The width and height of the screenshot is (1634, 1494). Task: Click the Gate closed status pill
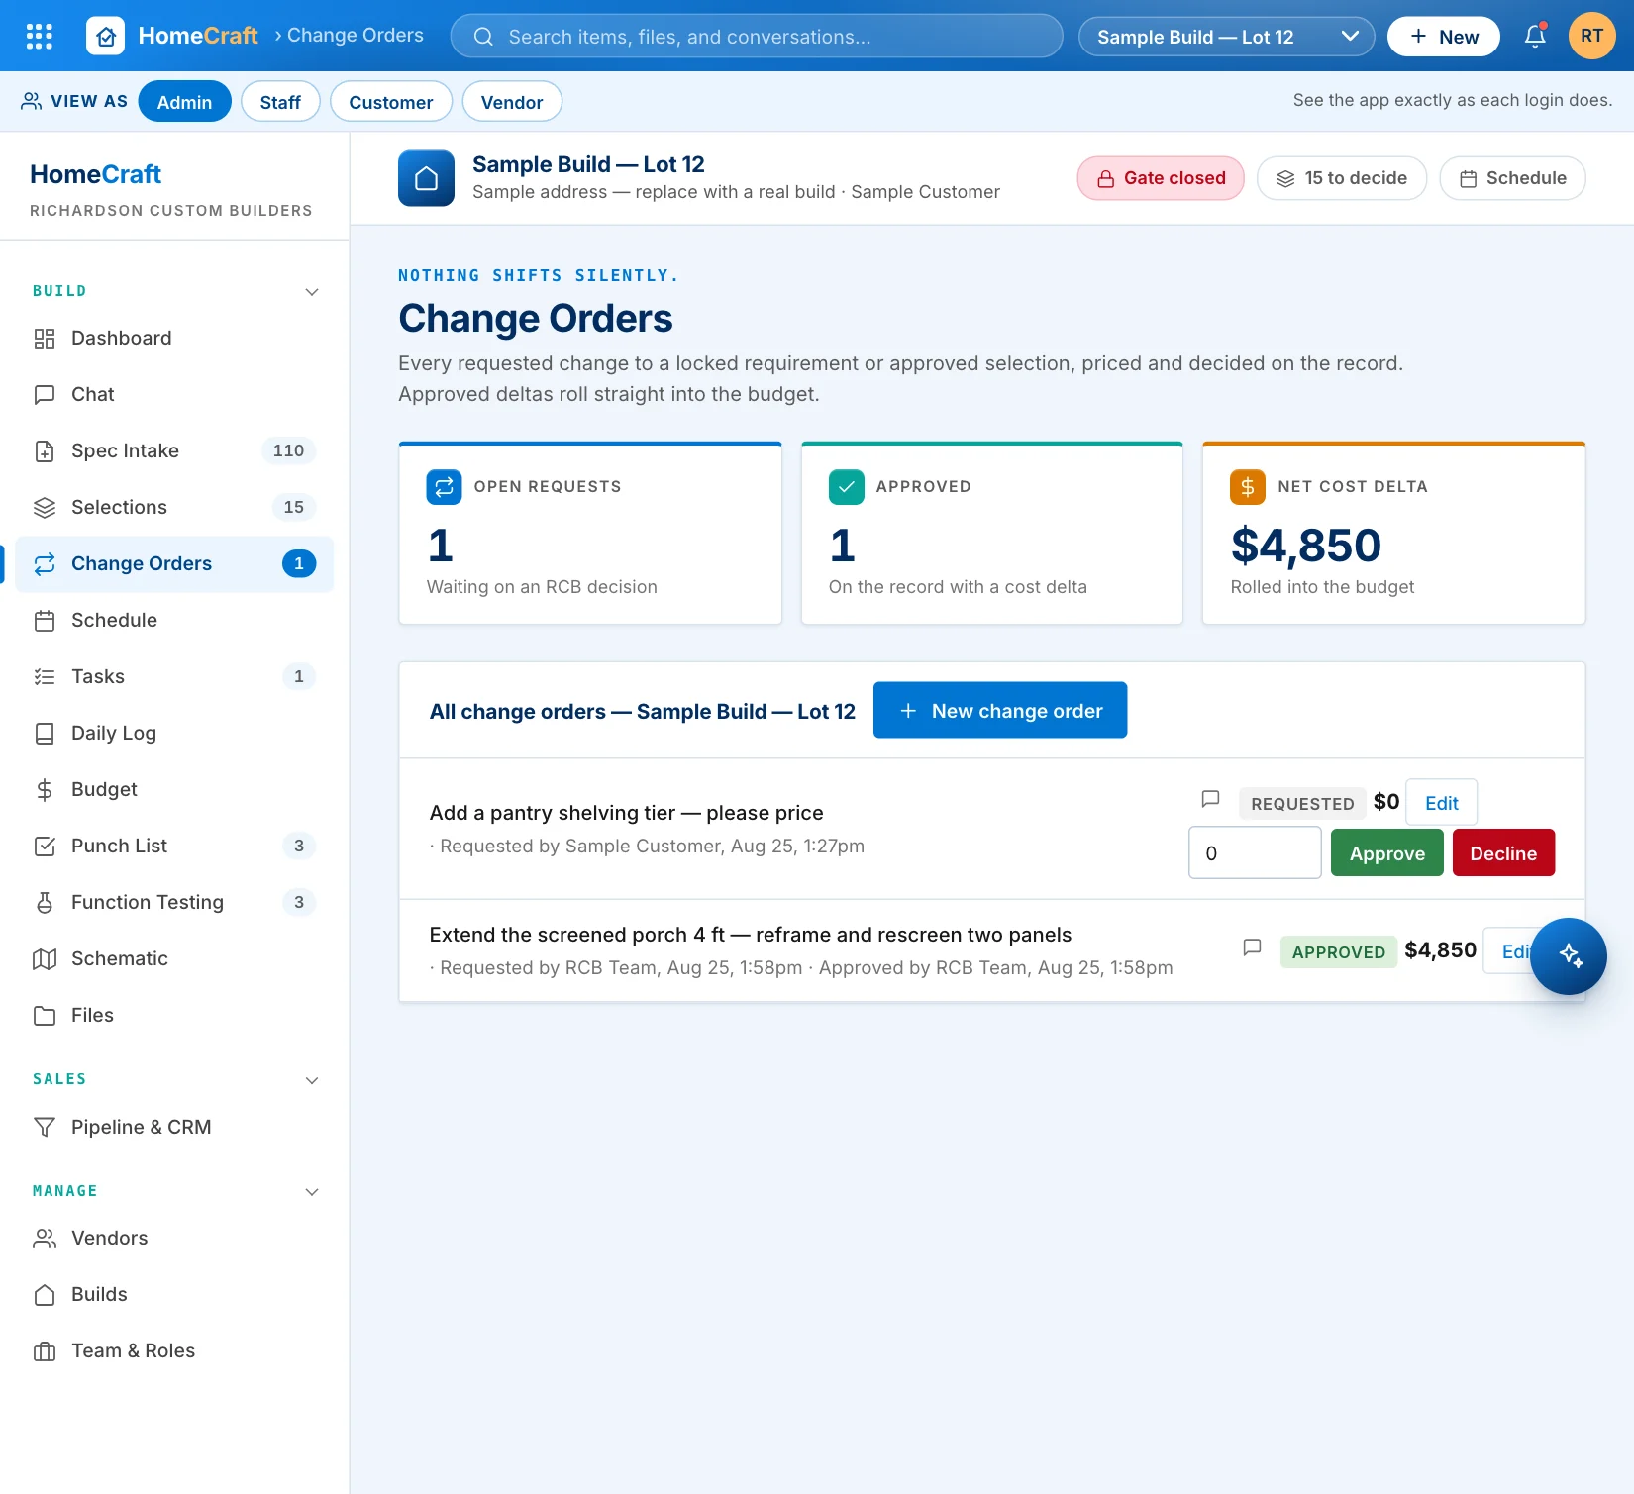pos(1161,178)
